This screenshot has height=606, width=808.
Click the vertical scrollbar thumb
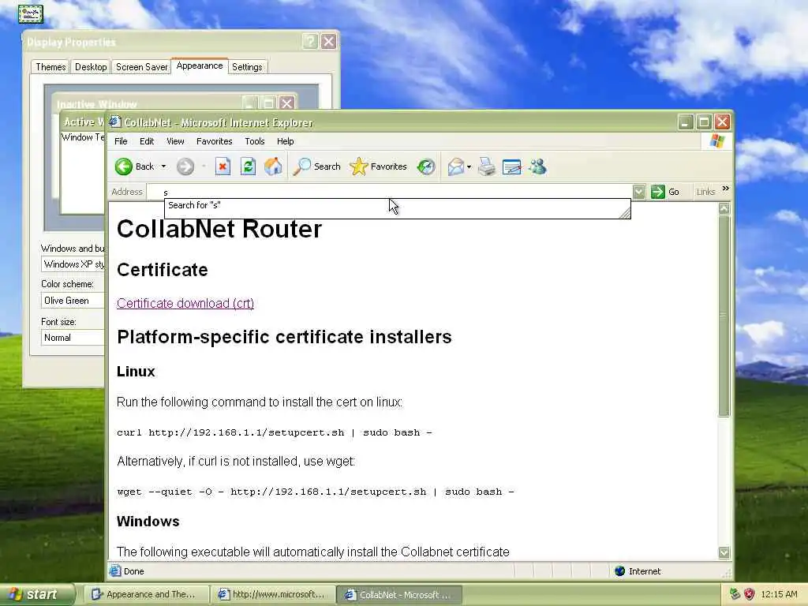[x=724, y=316]
